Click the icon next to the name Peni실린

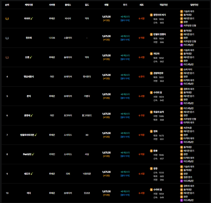(33, 154)
